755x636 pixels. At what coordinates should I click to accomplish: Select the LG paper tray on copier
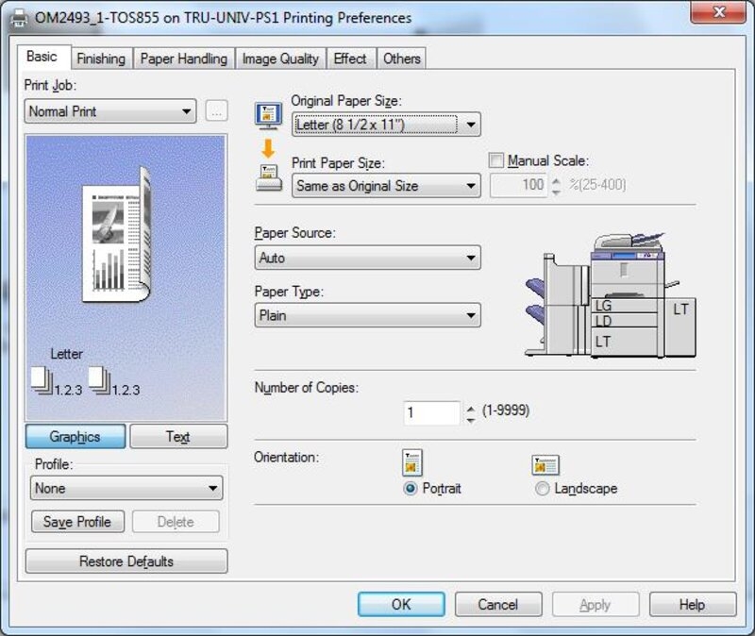coord(625,305)
